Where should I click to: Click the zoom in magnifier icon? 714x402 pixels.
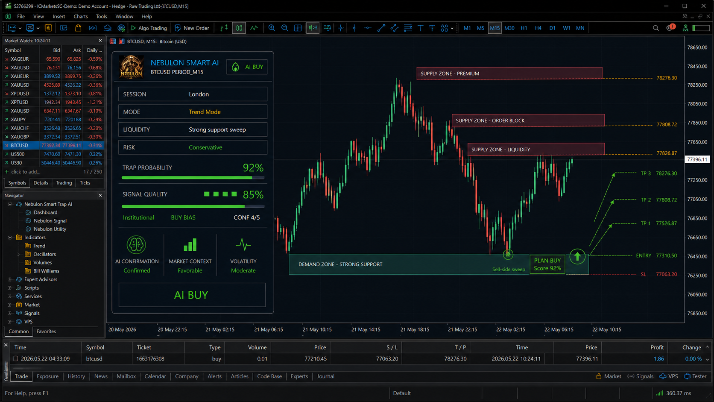[272, 28]
